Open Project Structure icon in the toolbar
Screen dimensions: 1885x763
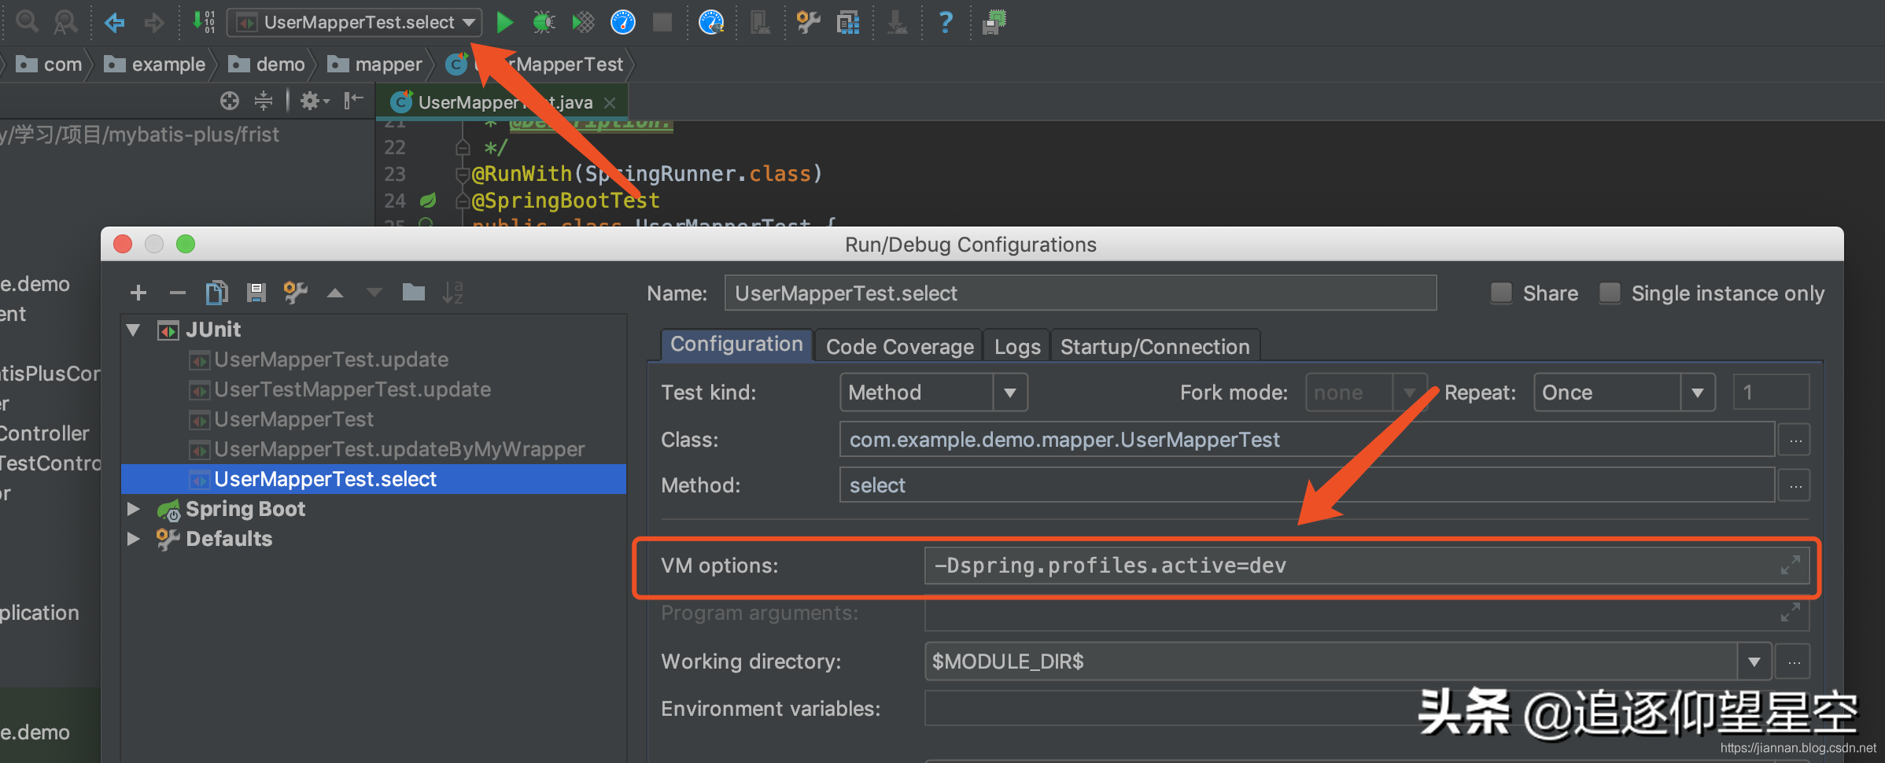848,22
